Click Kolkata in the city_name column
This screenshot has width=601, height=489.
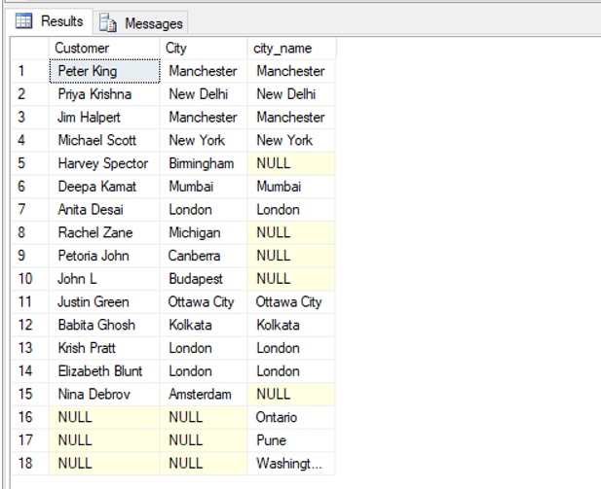tap(291, 325)
